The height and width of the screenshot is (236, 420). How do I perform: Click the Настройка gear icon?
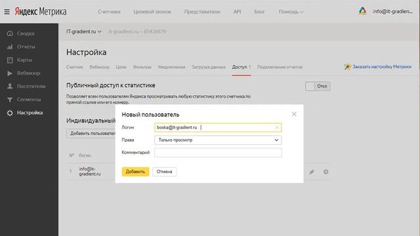pyautogui.click(x=10, y=113)
